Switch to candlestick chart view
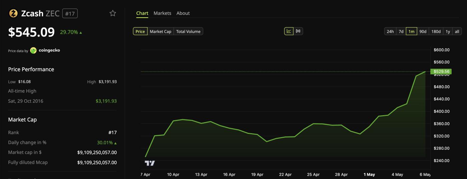The height and width of the screenshot is (179, 467). tap(298, 31)
